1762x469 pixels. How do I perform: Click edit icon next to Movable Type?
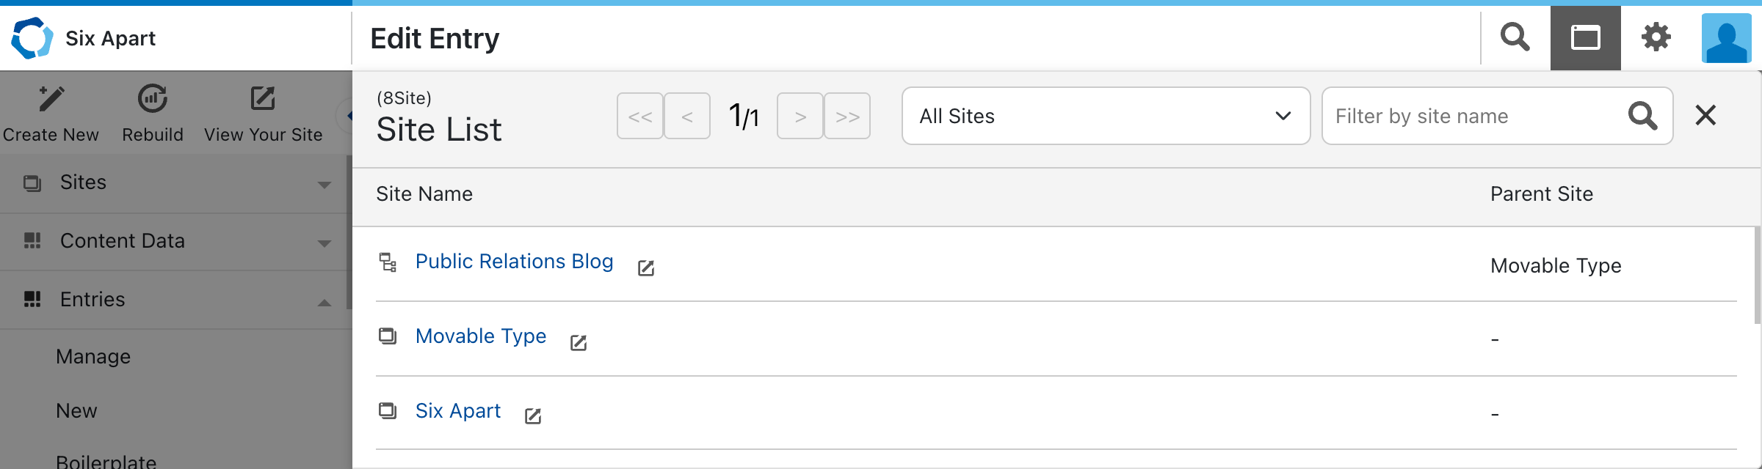[579, 343]
